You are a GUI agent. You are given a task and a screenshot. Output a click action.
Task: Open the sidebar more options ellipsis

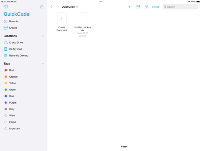(42, 7)
